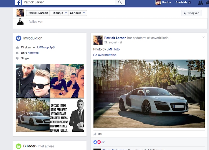Viewport: 209px width, 150px height.
Task: Click the search magnifier icon
Action: pos(120,2)
